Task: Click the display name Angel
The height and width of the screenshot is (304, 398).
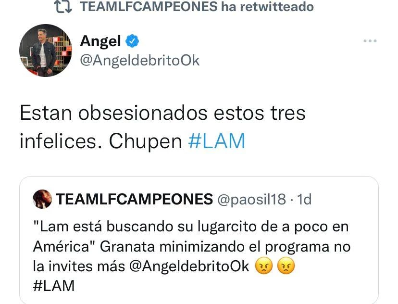Action: 100,41
